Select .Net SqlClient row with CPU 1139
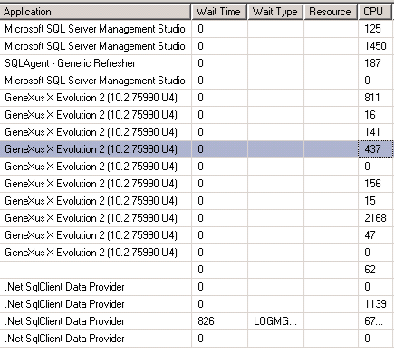The image size is (394, 353). [197, 304]
